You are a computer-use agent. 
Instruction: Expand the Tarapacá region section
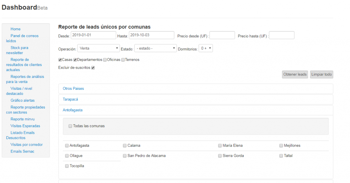[x=70, y=99]
